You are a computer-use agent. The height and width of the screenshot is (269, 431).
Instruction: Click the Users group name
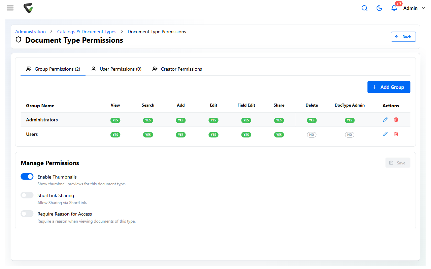(32, 134)
